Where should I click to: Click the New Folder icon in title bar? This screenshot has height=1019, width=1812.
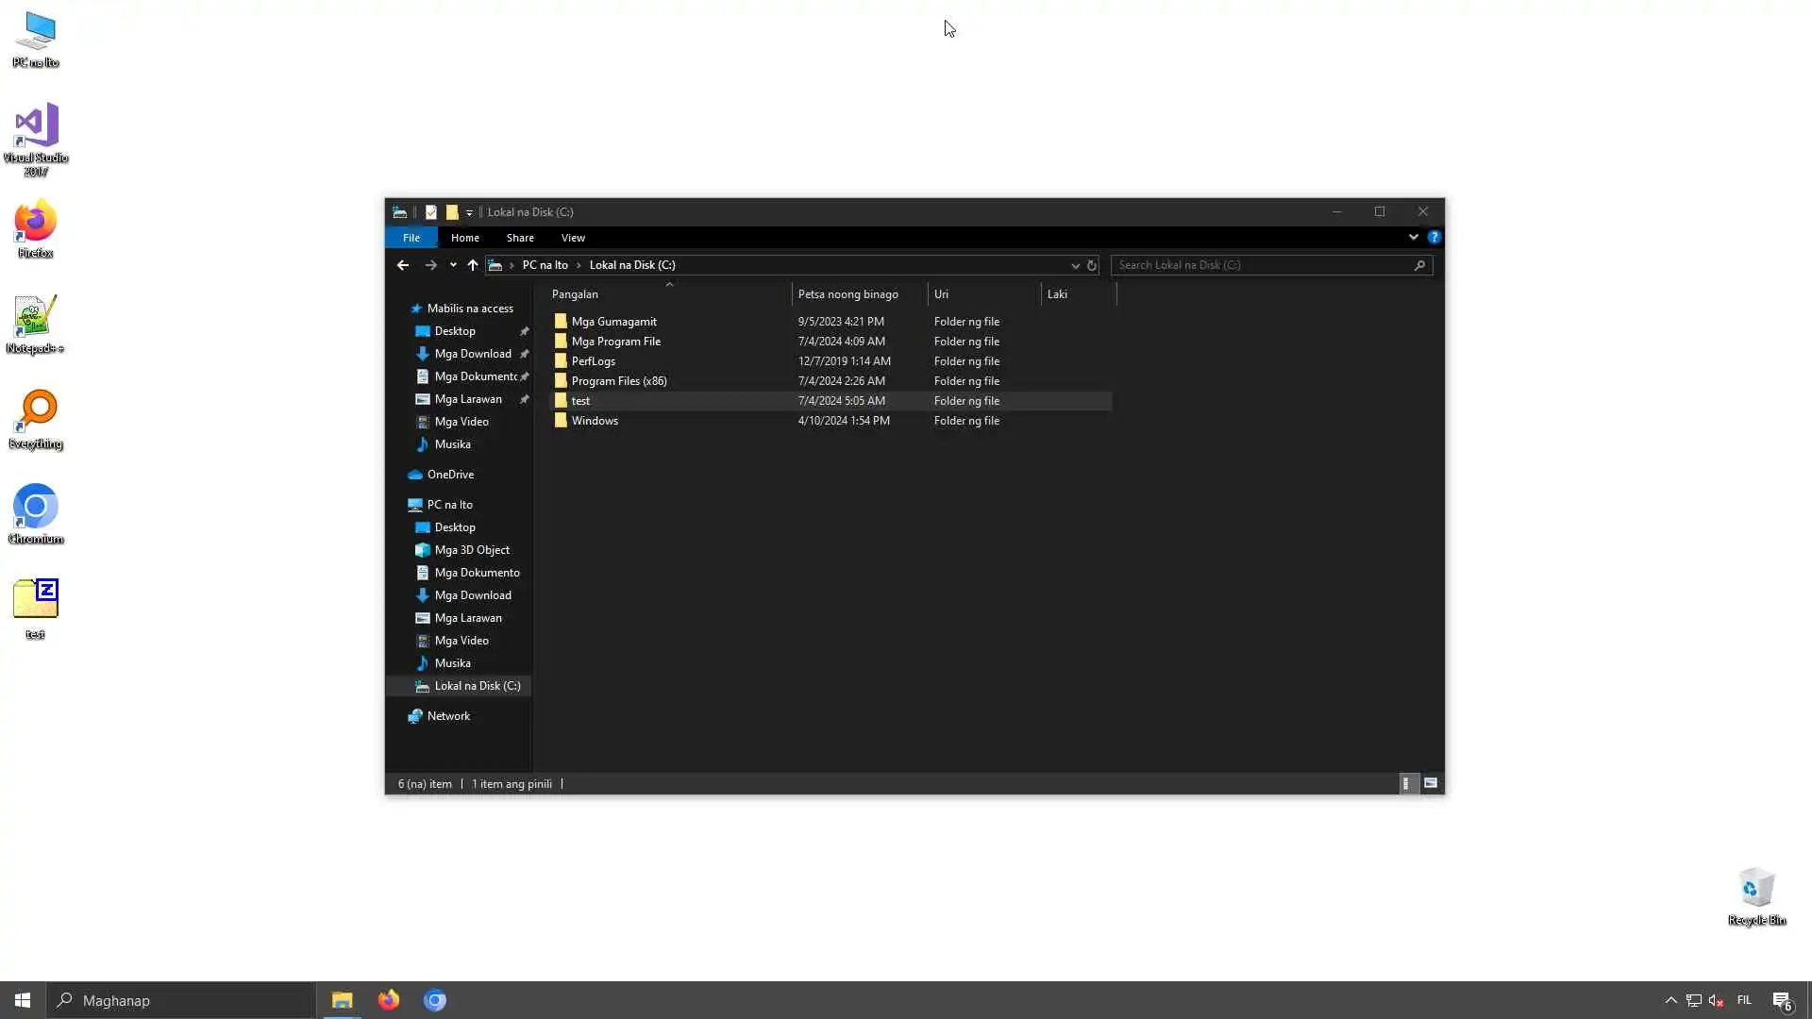[452, 212]
